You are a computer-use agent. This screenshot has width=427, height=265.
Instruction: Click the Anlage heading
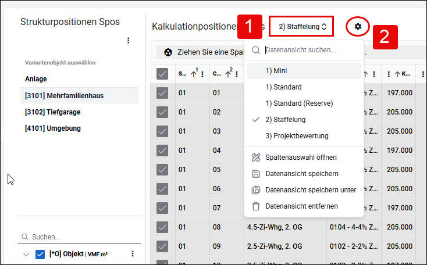pos(36,79)
